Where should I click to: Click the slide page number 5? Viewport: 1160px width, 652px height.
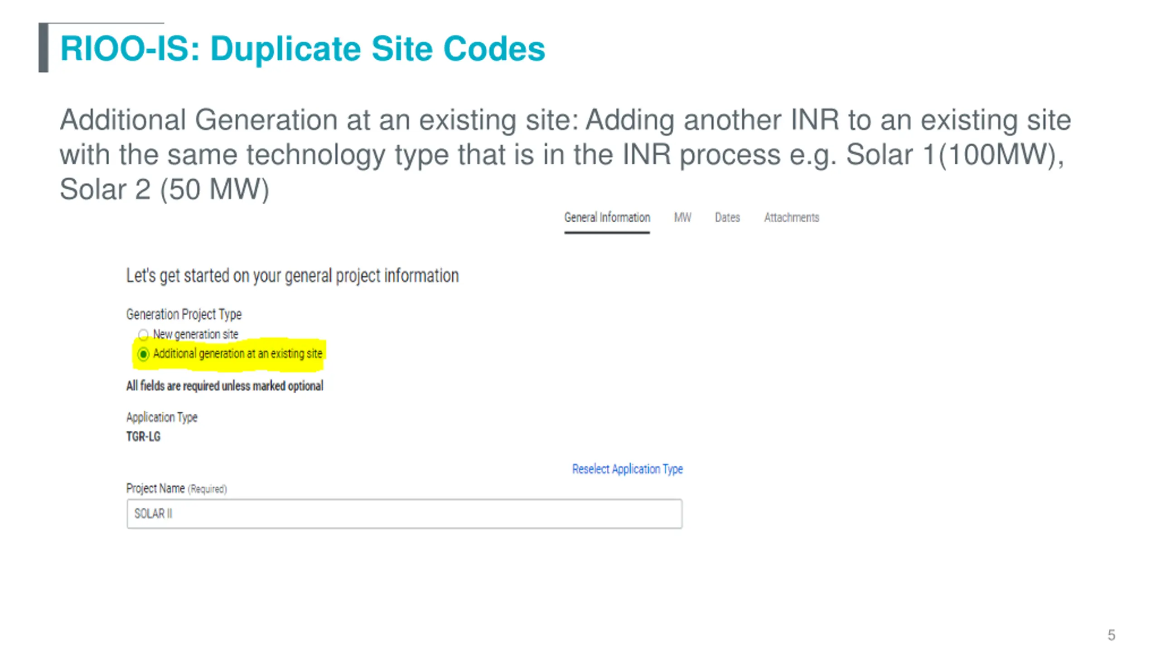point(1111,635)
